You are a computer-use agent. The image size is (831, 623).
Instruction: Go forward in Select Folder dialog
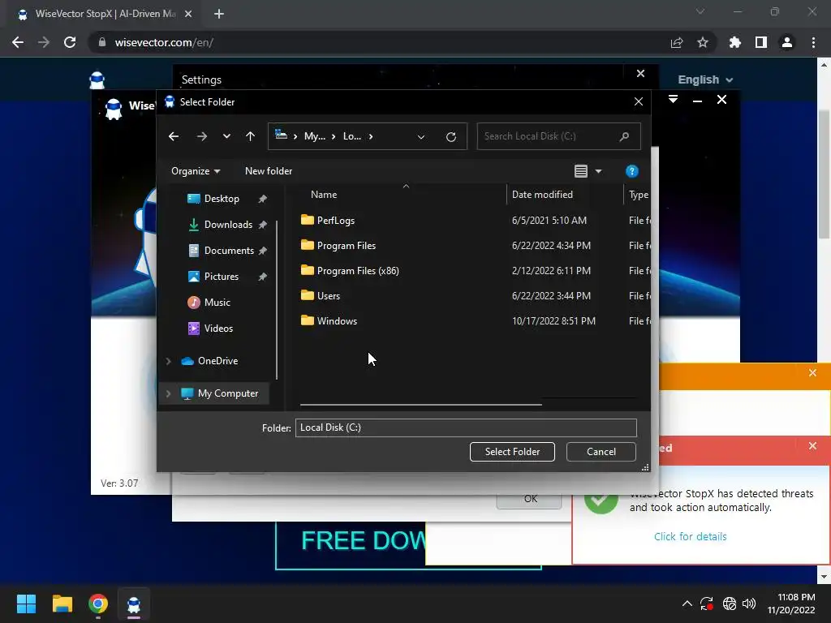[x=202, y=136]
